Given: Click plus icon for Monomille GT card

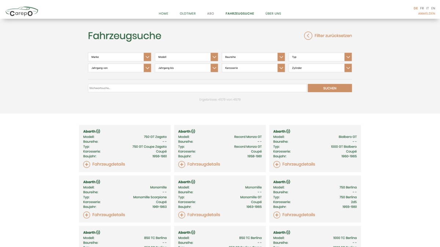Looking at the screenshot, I should (x=181, y=215).
